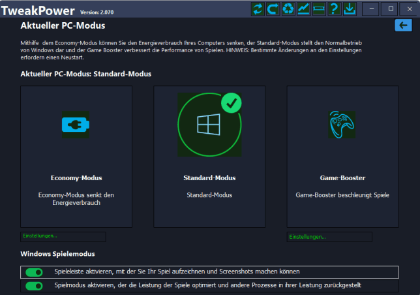Image resolution: width=420 pixels, height=295 pixels.
Task: Open the line chart toolbar icon
Action: click(x=303, y=8)
